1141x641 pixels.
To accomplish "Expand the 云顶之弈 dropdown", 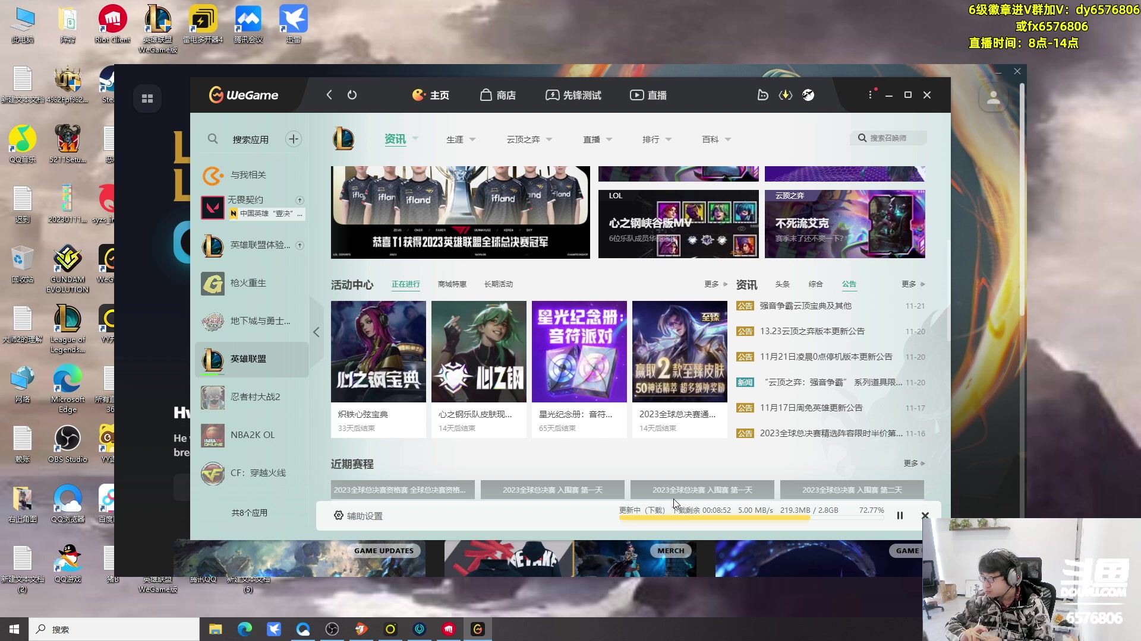I will click(549, 139).
